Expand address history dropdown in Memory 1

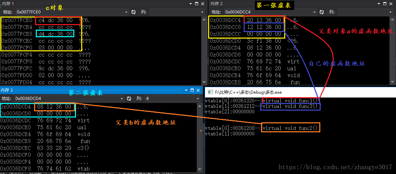click(x=126, y=12)
